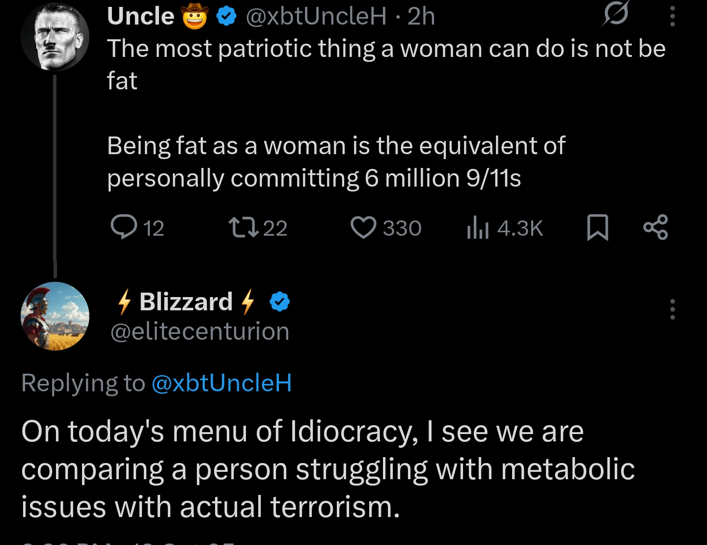
Task: Click the Blizzard display name
Action: coord(186,301)
